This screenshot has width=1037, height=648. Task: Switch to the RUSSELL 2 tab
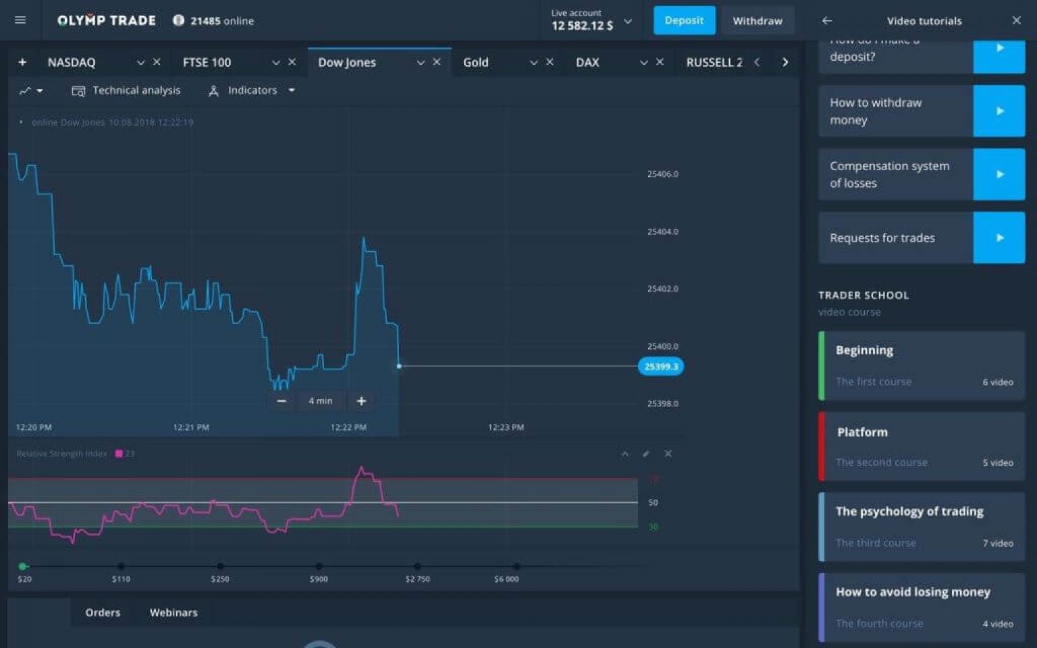click(x=714, y=62)
